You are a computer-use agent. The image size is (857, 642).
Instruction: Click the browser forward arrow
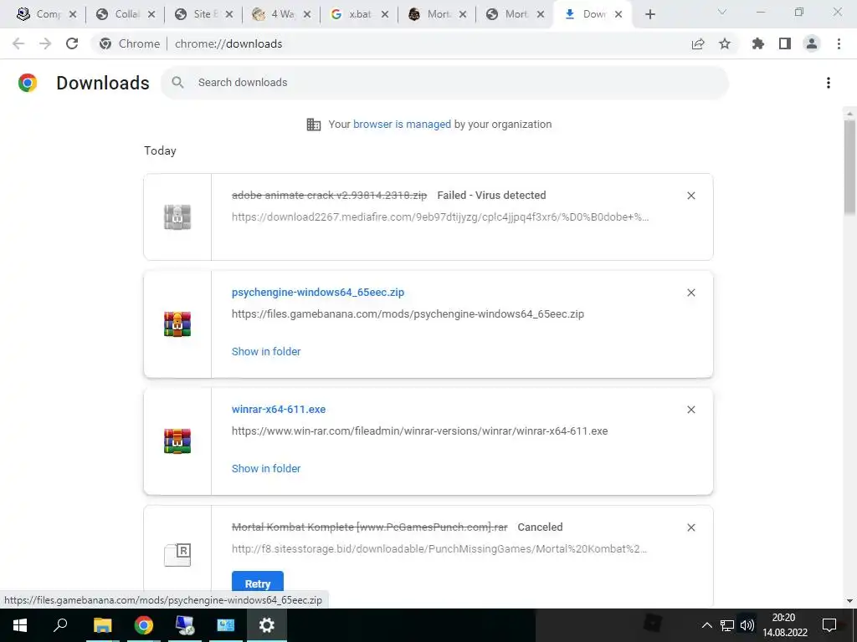tap(45, 43)
